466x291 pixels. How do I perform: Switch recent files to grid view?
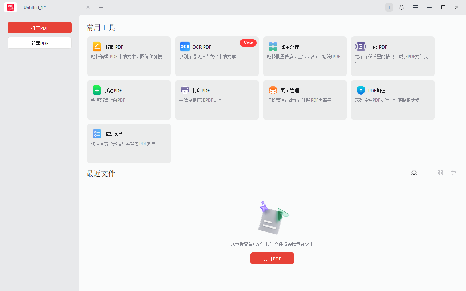click(440, 173)
